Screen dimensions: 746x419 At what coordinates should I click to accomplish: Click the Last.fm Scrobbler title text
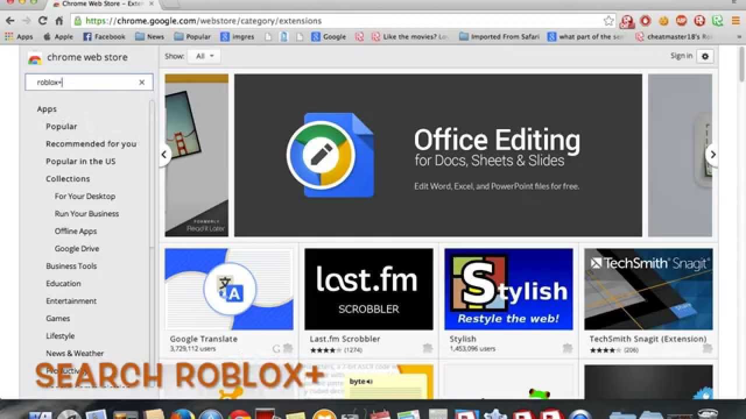click(345, 339)
